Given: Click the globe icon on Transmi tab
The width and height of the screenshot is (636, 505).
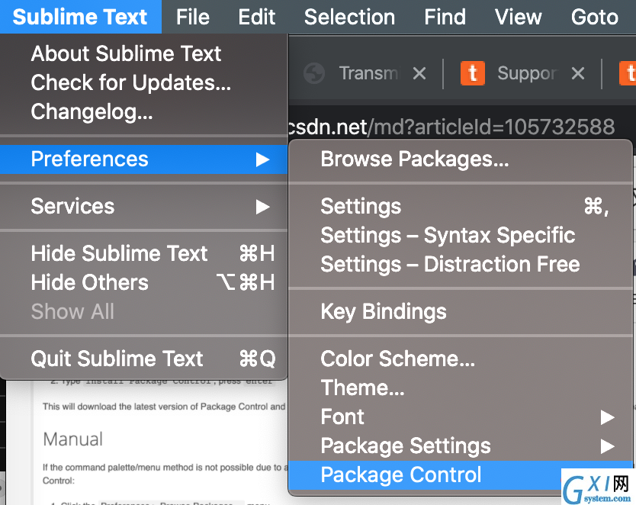Looking at the screenshot, I should point(314,73).
